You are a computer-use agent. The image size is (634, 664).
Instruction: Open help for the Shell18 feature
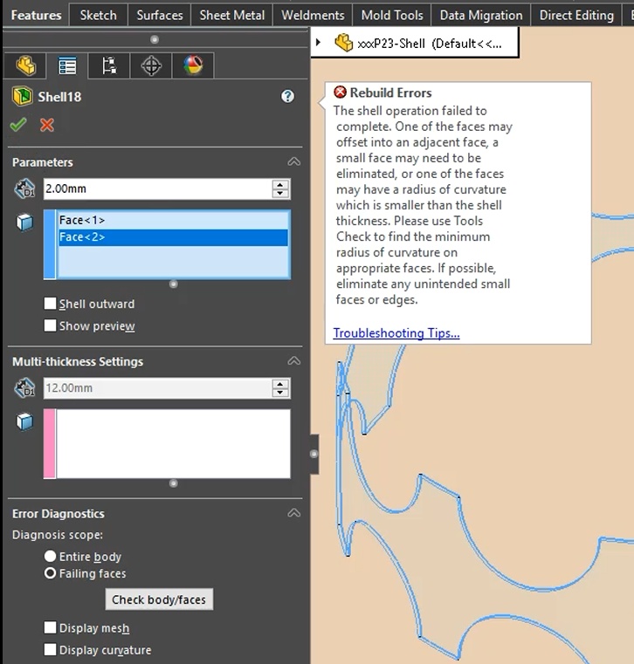pyautogui.click(x=287, y=96)
